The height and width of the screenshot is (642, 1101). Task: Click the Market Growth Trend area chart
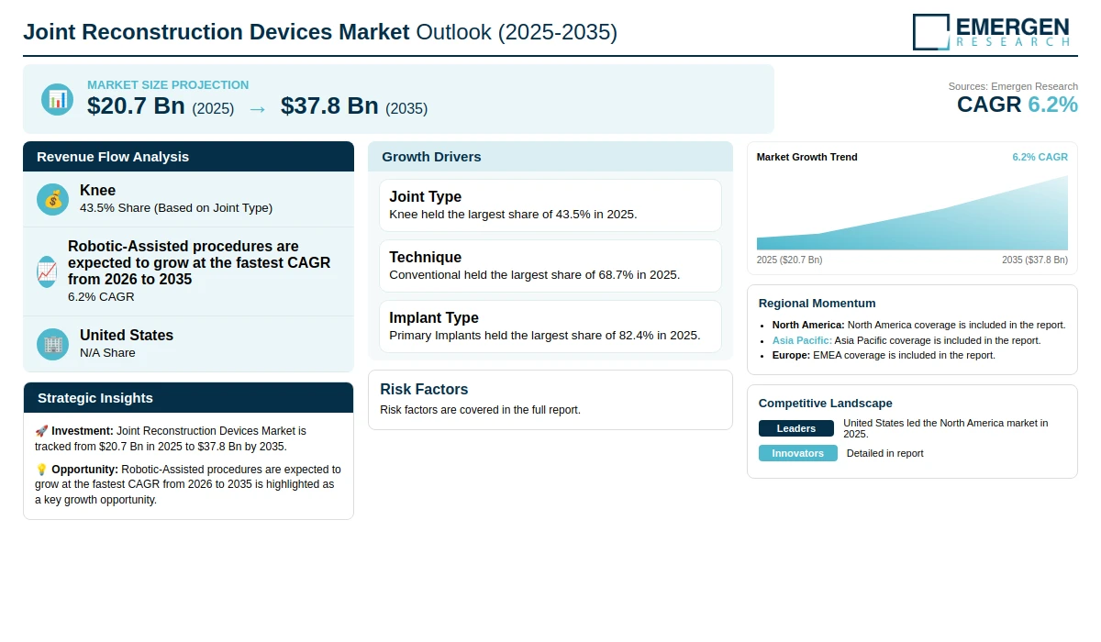[912, 213]
